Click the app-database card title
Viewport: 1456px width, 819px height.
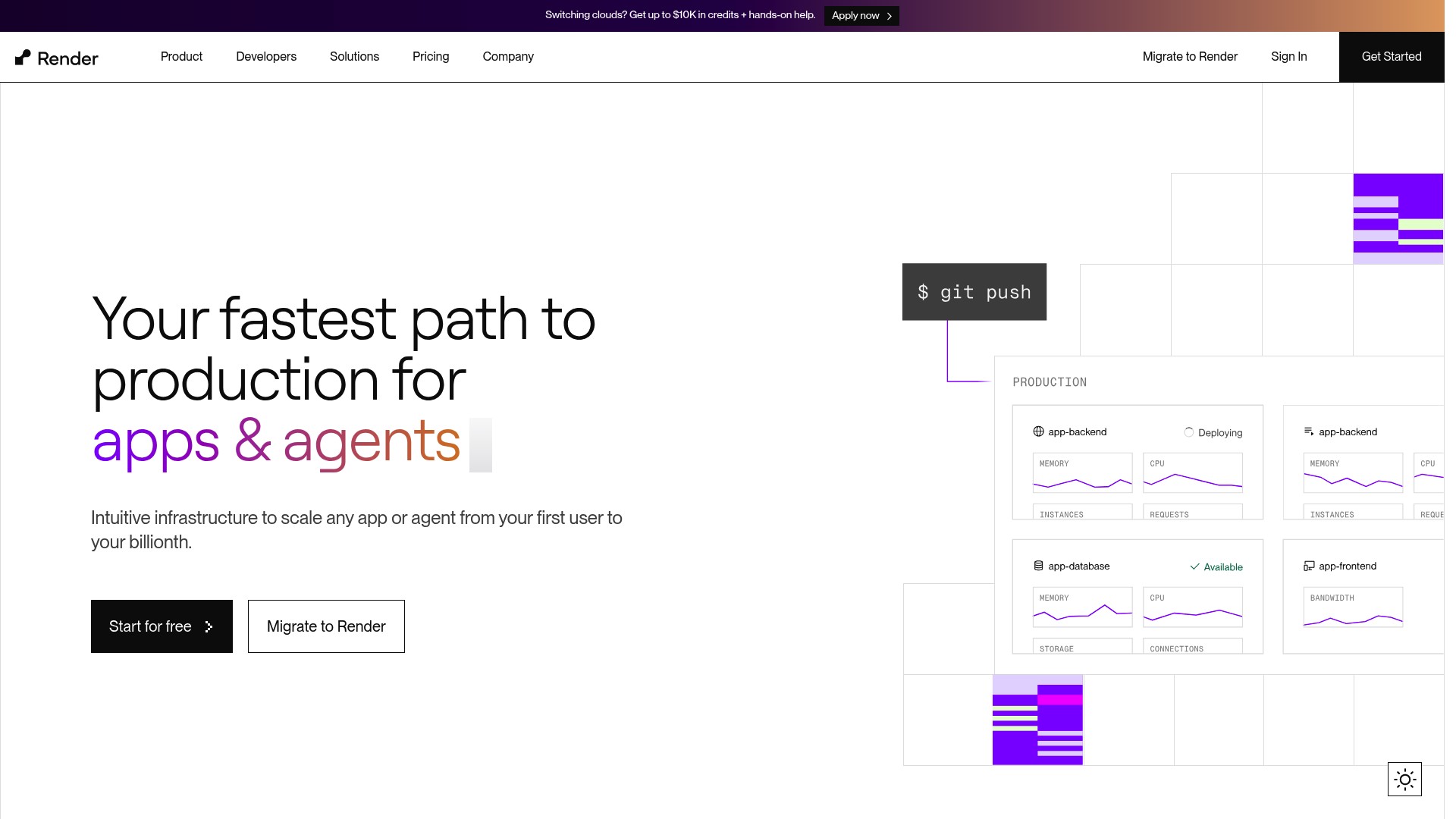[x=1078, y=566]
